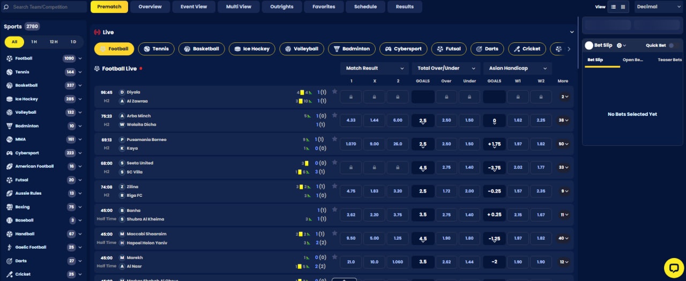The width and height of the screenshot is (686, 281).
Task: Bet on Arba Minch win at 4.33
Action: point(351,121)
